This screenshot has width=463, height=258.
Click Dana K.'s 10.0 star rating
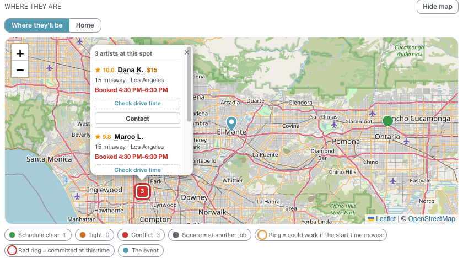click(105, 70)
